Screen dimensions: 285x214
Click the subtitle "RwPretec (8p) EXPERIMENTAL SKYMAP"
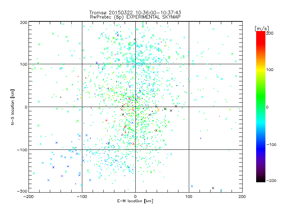tap(135, 17)
